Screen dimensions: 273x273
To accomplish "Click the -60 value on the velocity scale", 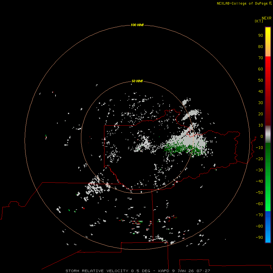I will tap(259, 204).
